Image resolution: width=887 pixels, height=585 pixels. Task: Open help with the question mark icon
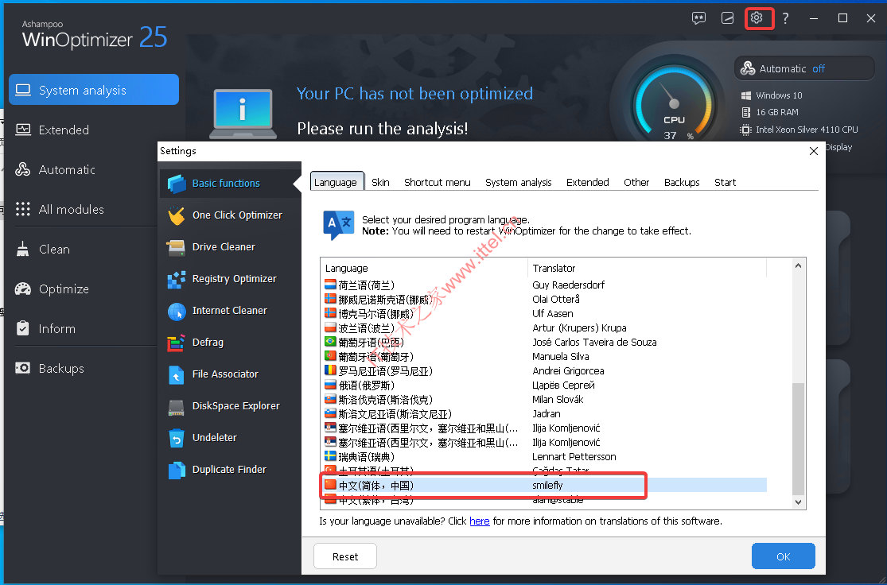click(x=785, y=18)
